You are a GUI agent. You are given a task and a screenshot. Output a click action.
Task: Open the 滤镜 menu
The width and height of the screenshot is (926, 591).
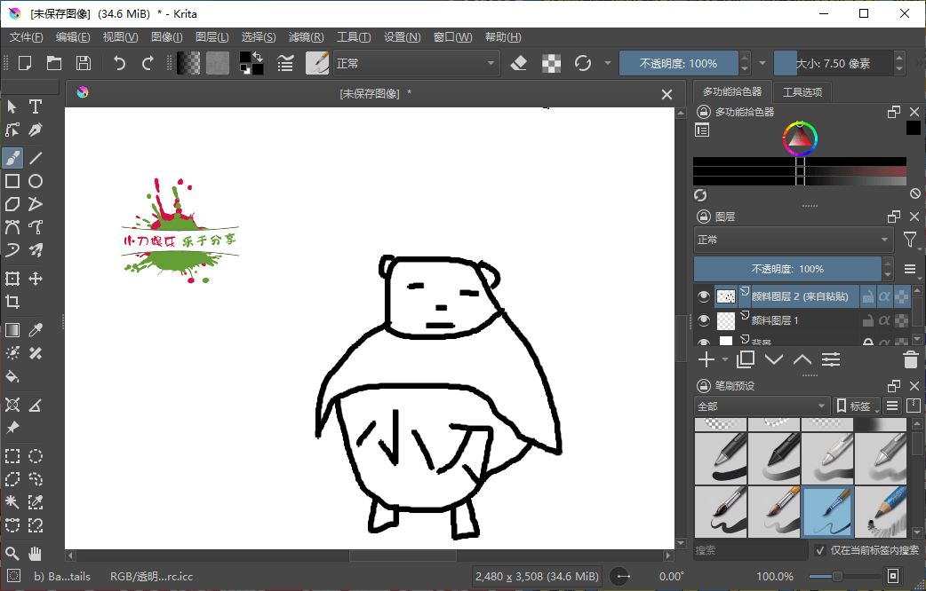tap(306, 36)
